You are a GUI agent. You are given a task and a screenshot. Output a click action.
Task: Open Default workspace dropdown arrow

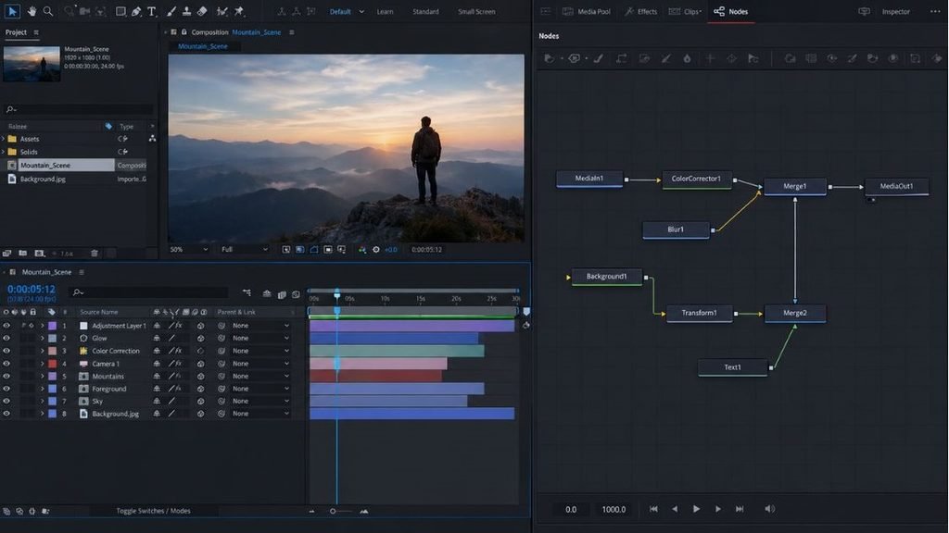tap(361, 11)
